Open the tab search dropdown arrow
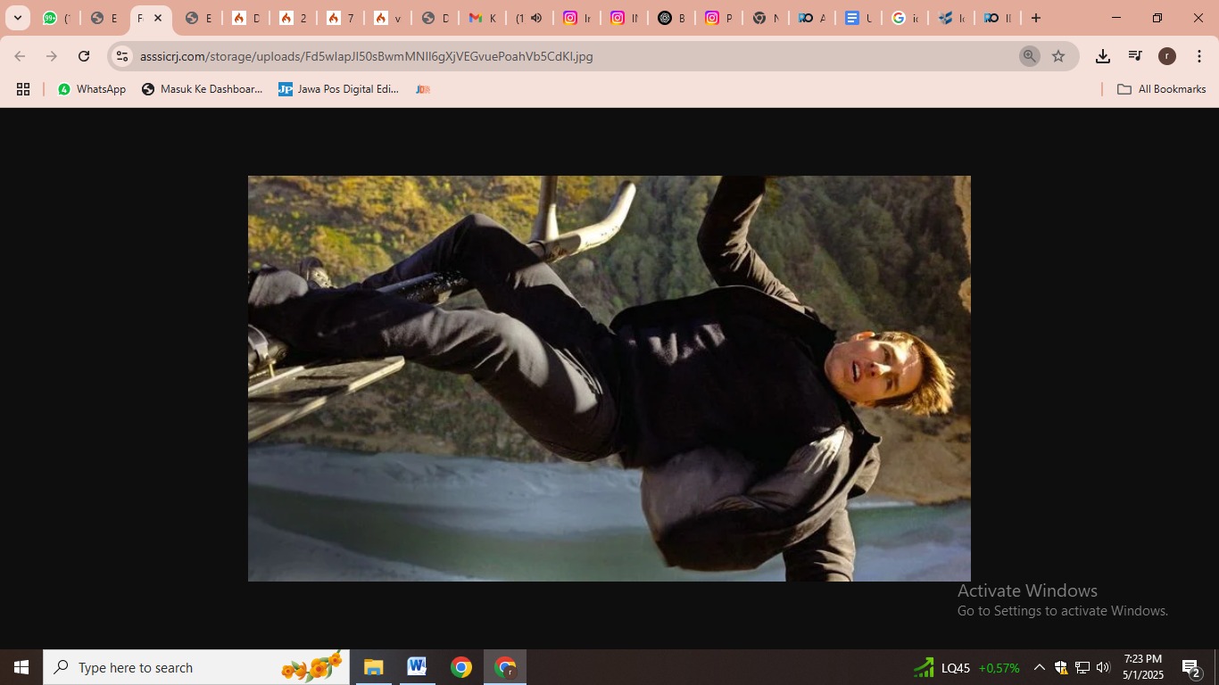This screenshot has width=1219, height=685. 18,18
